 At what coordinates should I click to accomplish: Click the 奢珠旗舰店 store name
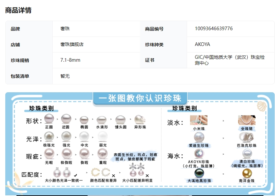(72, 44)
